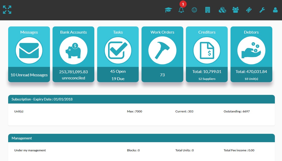The width and height of the screenshot is (282, 161).
Task: Open Messages via the envelope icon
Action: [x=29, y=50]
